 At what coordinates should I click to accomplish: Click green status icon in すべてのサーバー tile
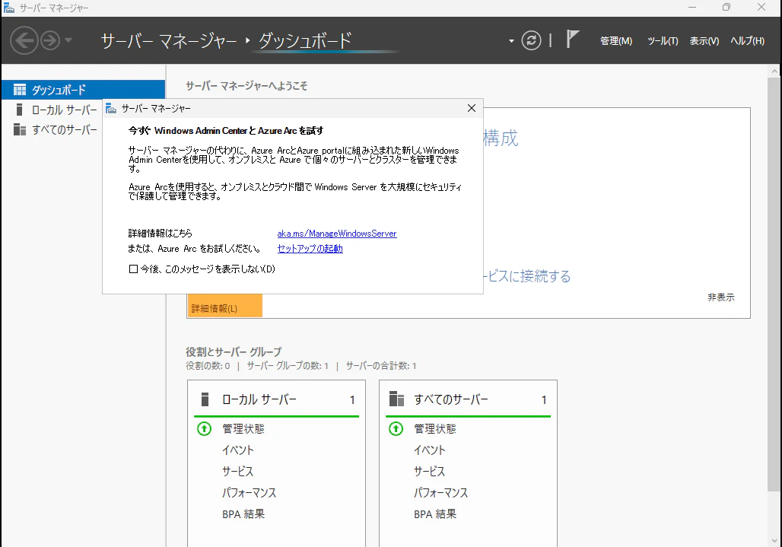[396, 429]
